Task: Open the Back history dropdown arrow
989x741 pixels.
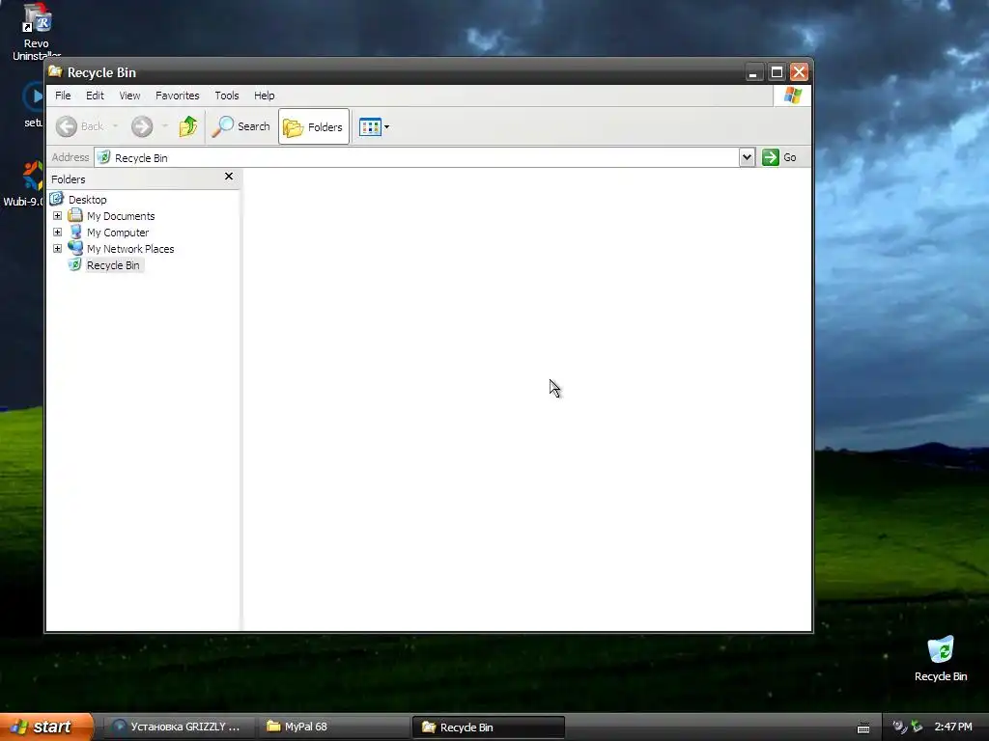Action: (115, 126)
